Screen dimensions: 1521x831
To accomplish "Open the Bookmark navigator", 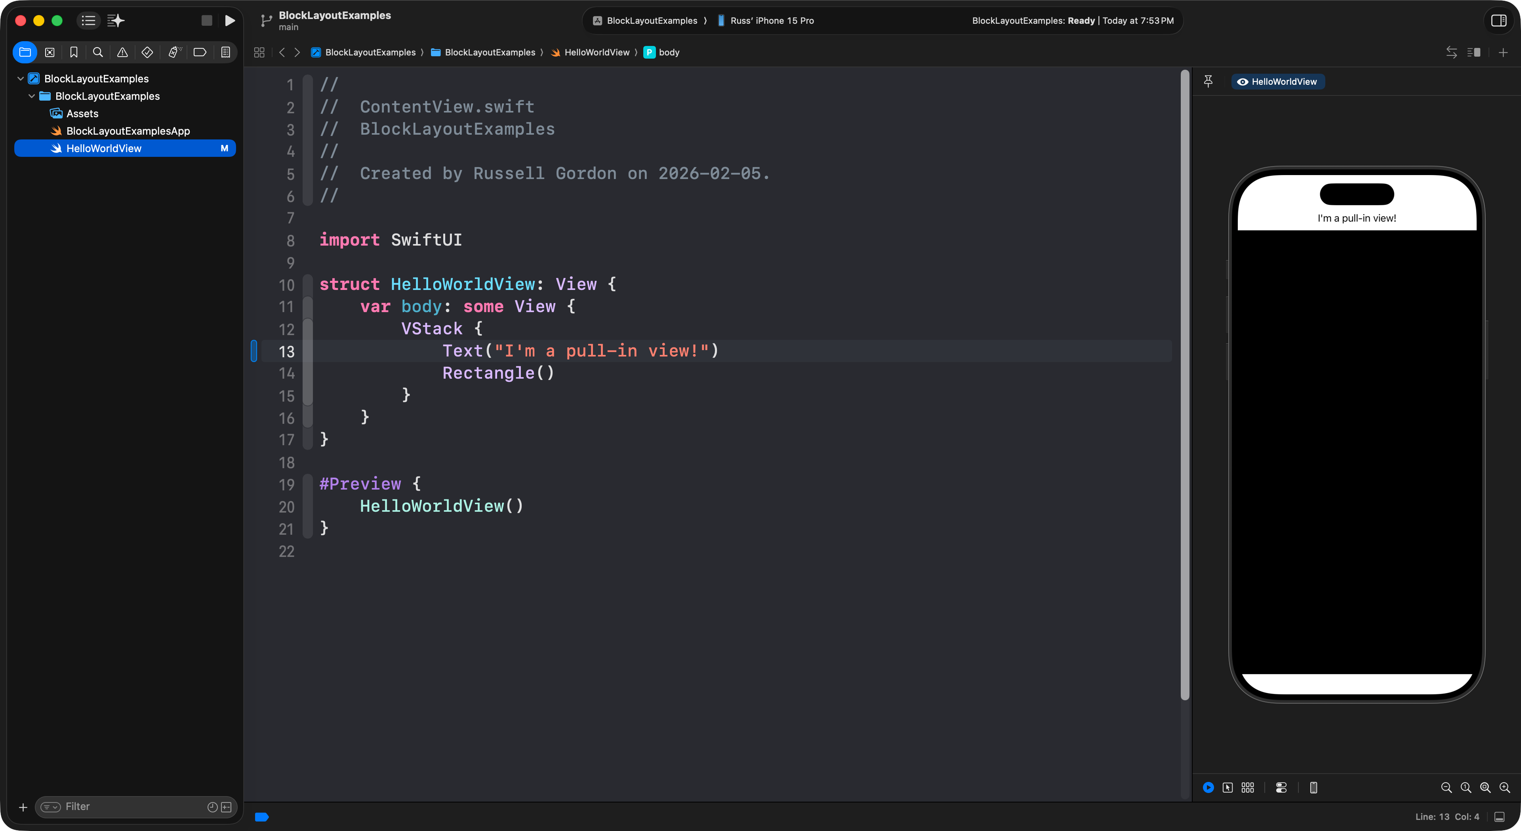I will (x=74, y=53).
